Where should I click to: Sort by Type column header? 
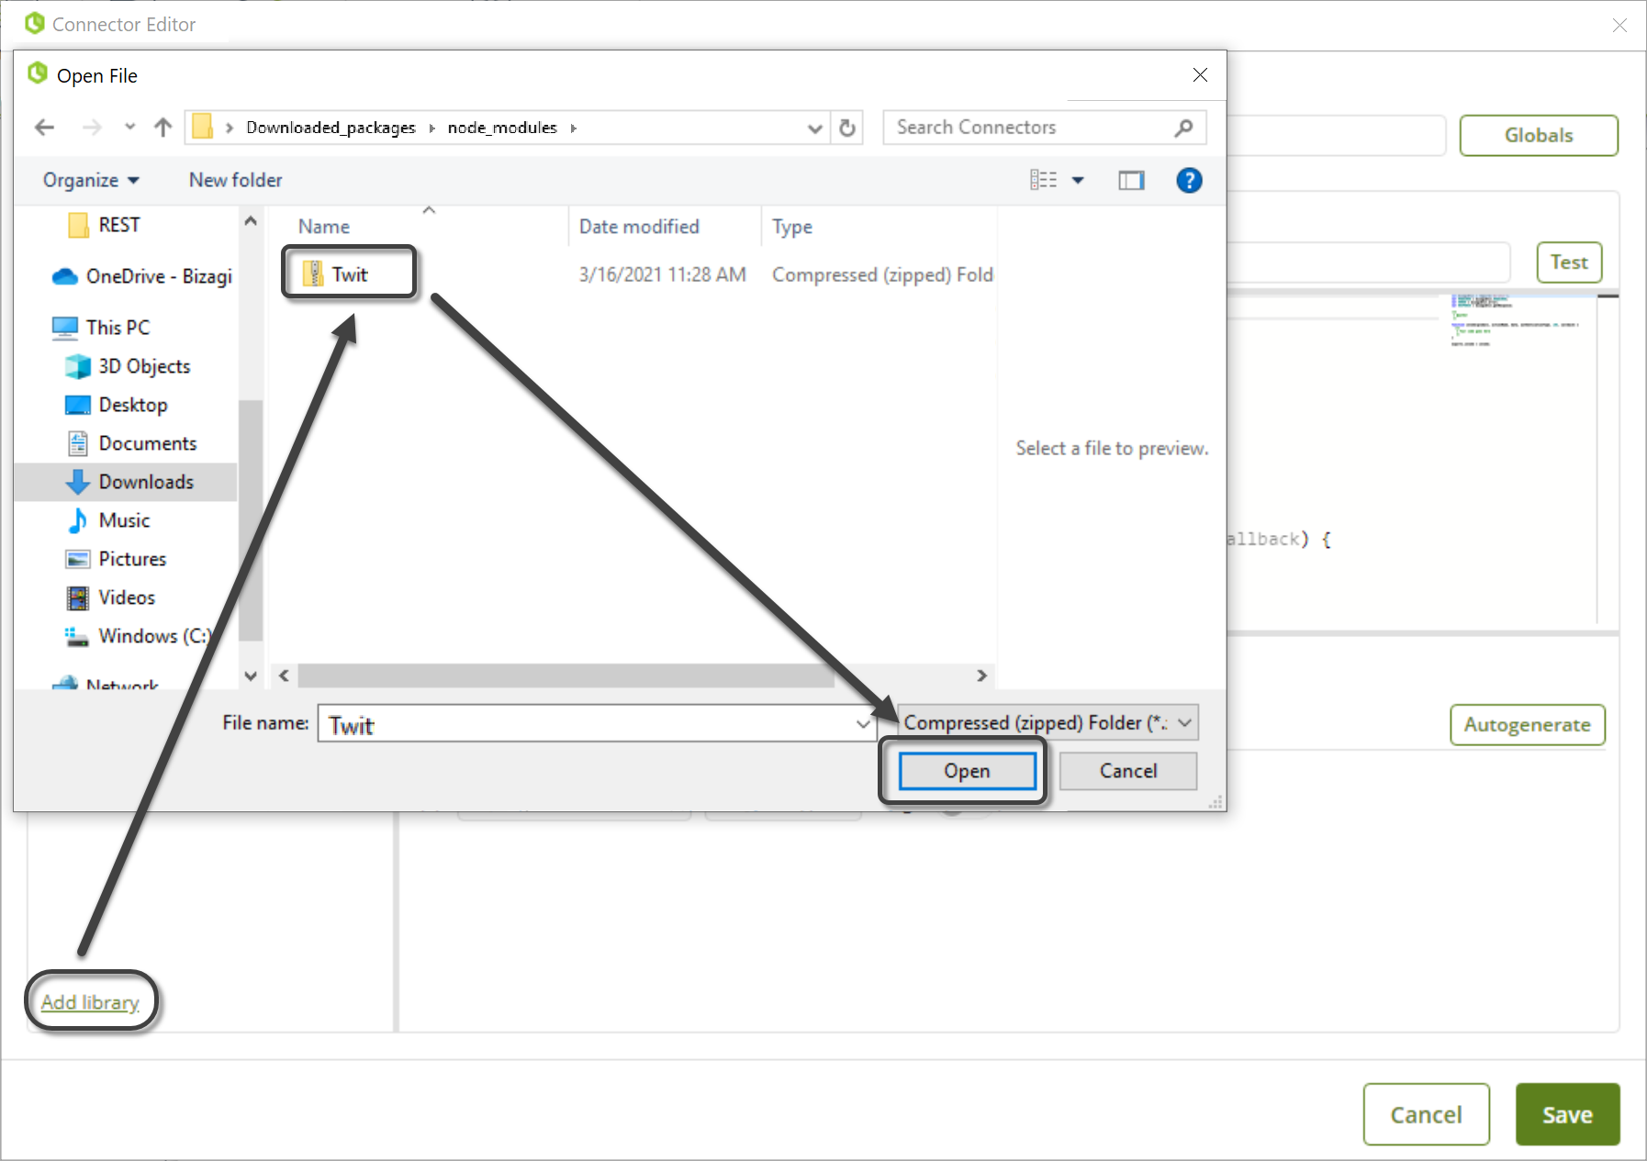pos(792,227)
